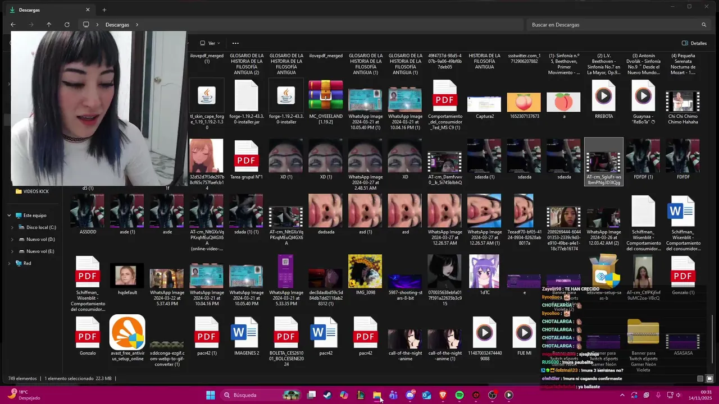The height and width of the screenshot is (404, 719).
Task: Select the hqdefault image thumbnail
Action: pyautogui.click(x=128, y=274)
